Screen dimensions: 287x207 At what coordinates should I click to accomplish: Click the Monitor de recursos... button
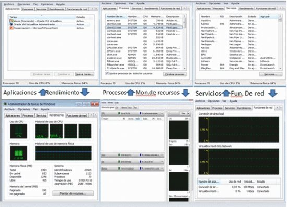point(73,193)
